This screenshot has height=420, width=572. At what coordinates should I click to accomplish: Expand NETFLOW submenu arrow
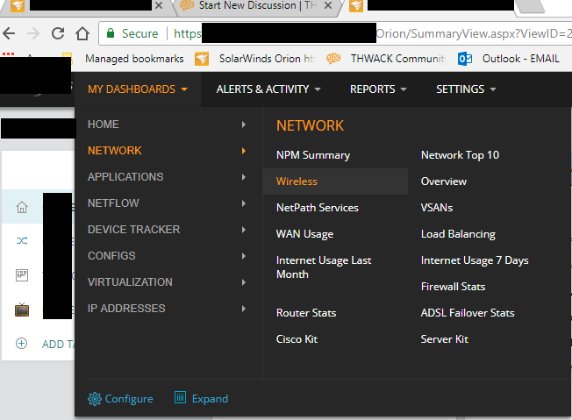(243, 203)
